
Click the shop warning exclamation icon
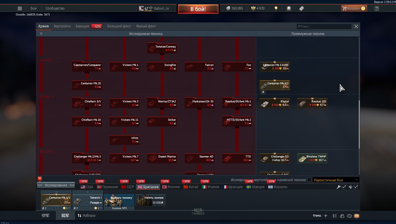(x=363, y=8)
